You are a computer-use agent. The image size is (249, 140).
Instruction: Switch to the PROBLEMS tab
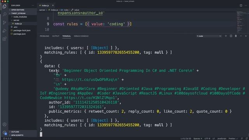click(x=44, y=36)
